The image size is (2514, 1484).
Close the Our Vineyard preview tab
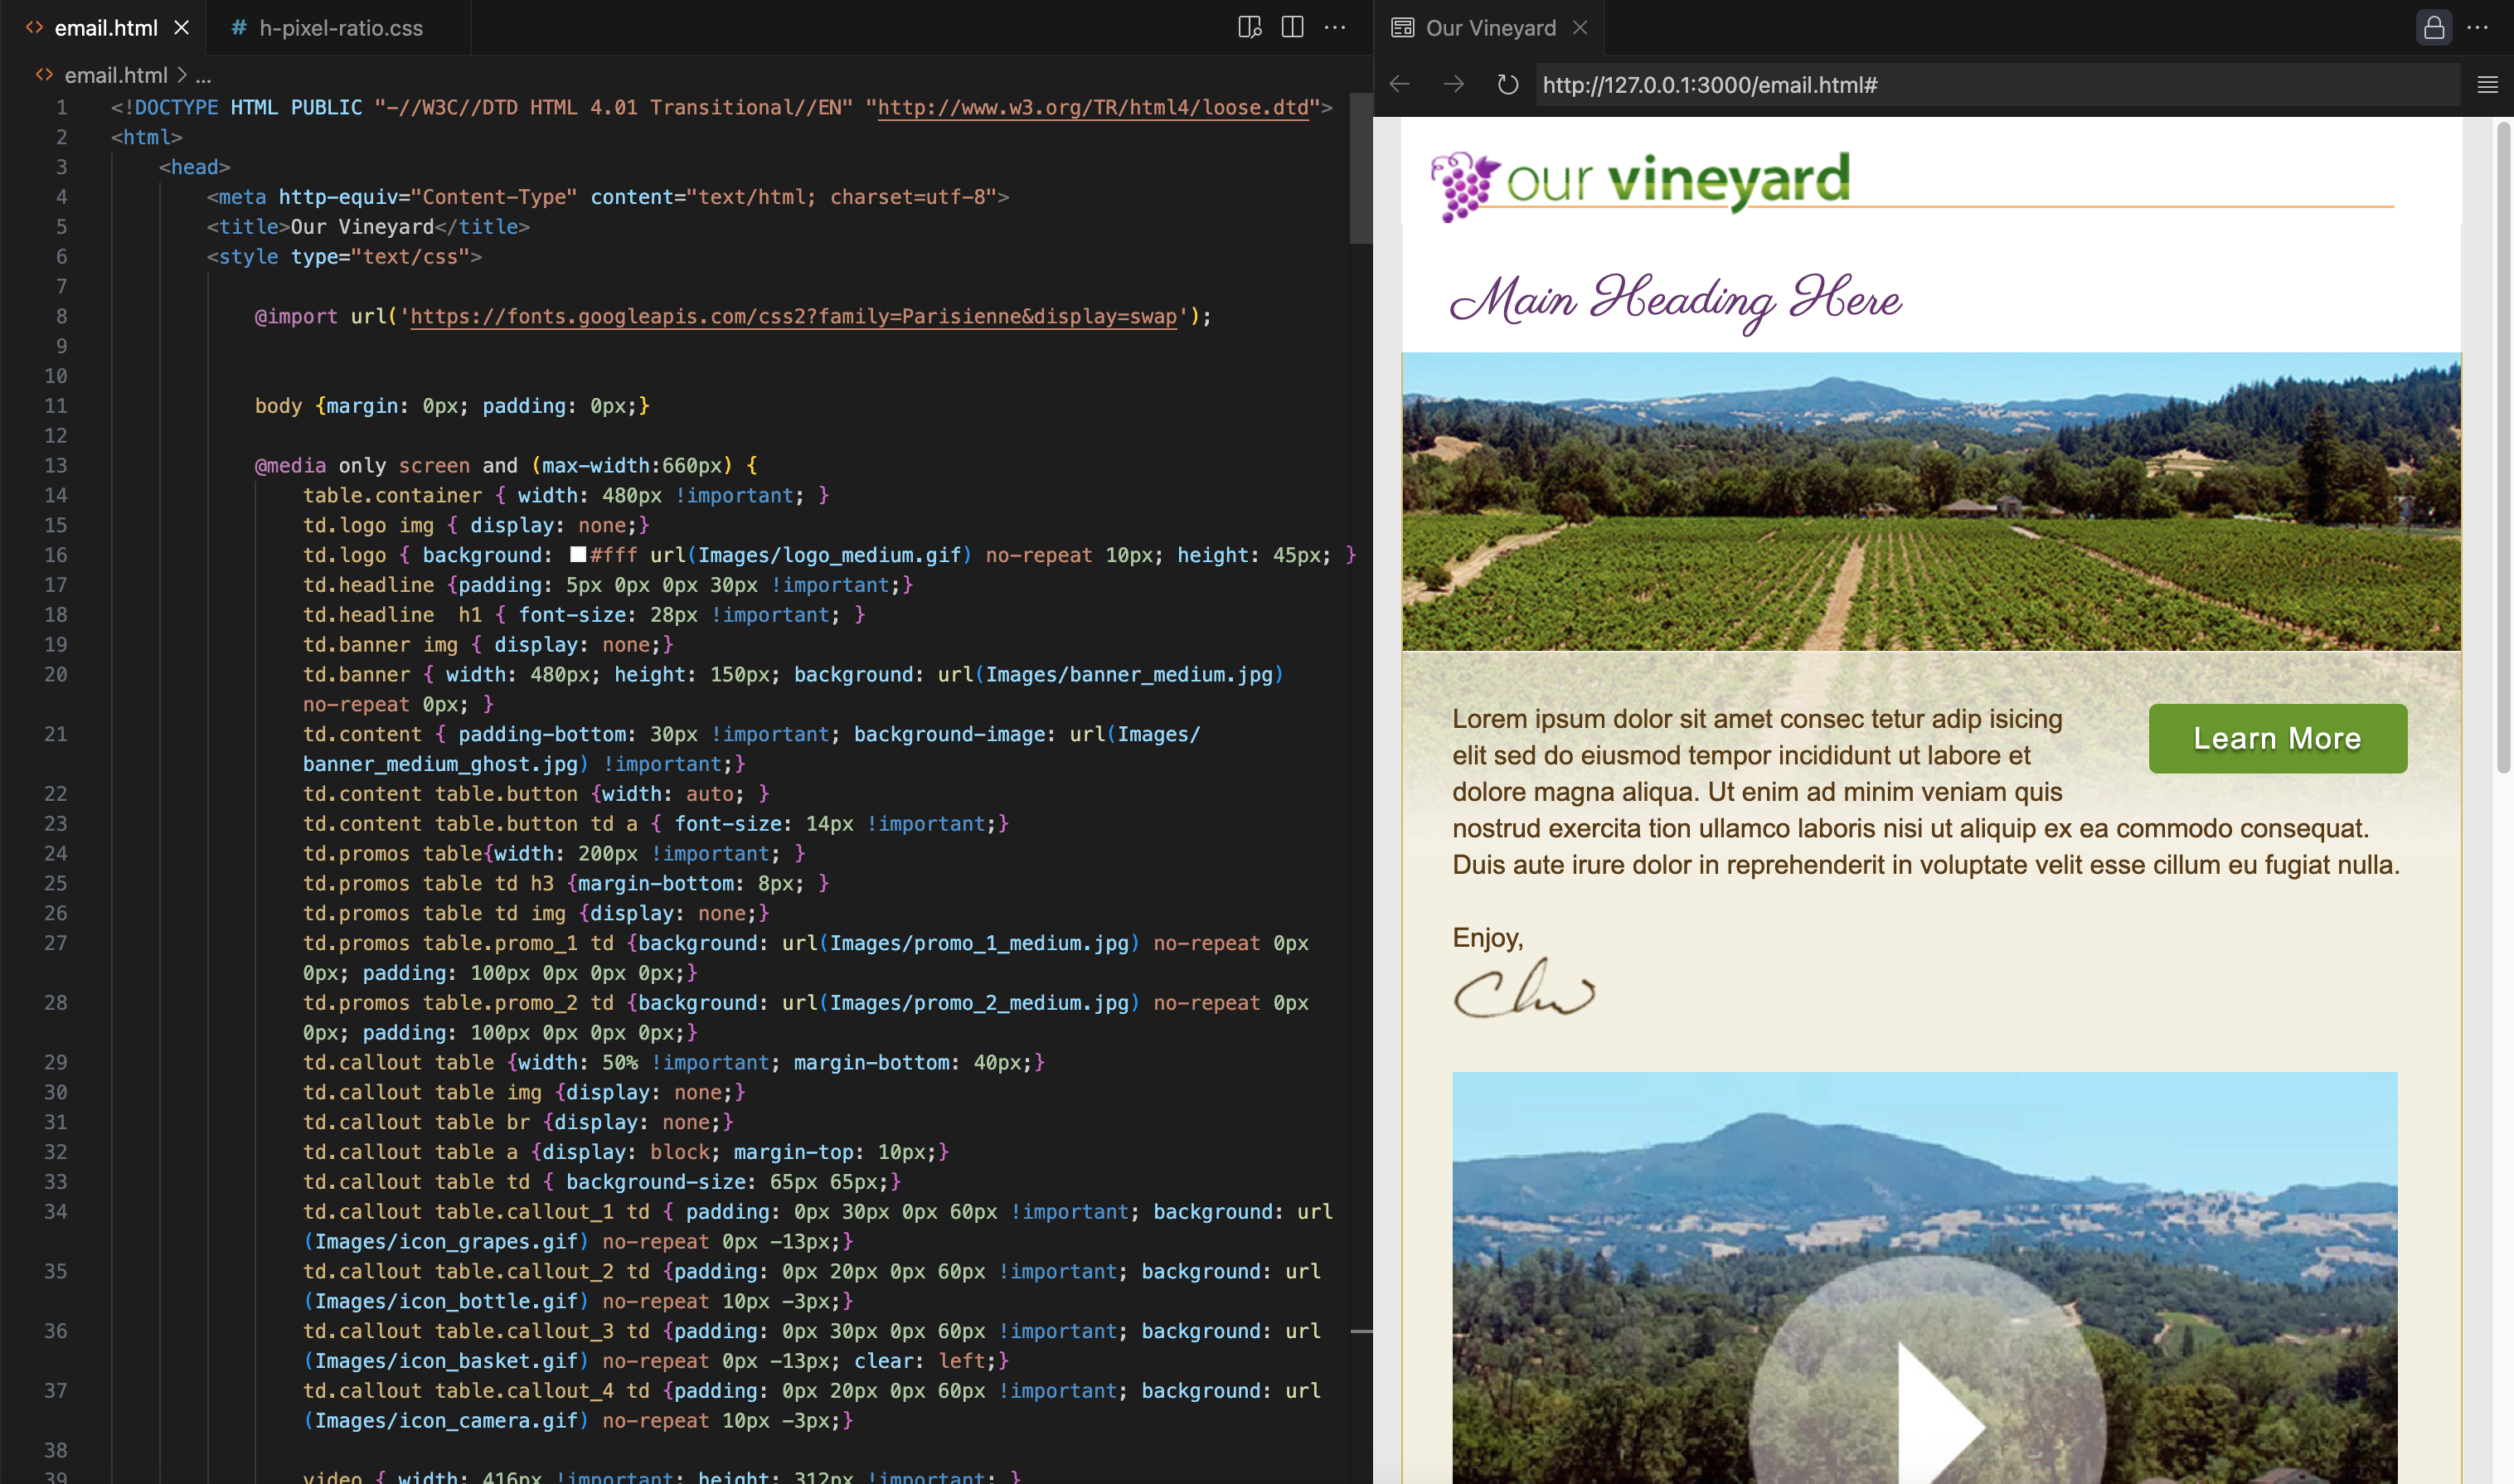click(1580, 28)
